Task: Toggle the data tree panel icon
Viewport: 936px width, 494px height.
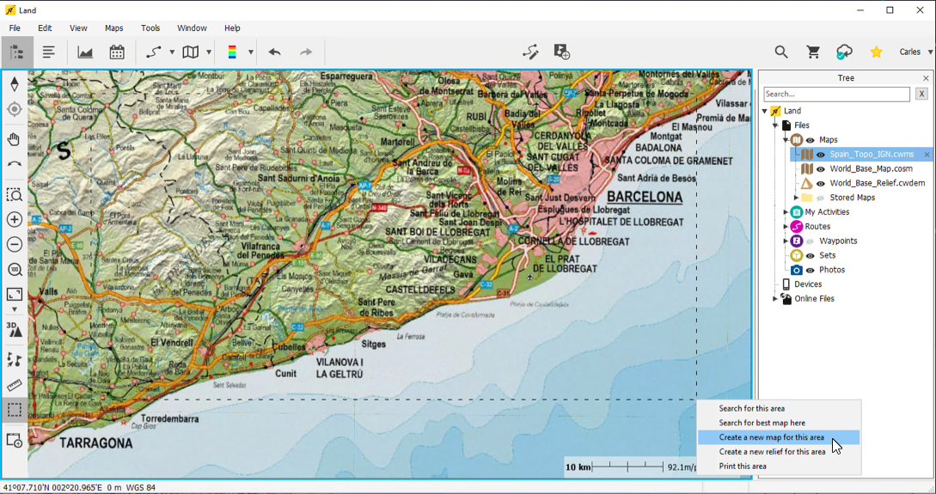Action: point(16,52)
